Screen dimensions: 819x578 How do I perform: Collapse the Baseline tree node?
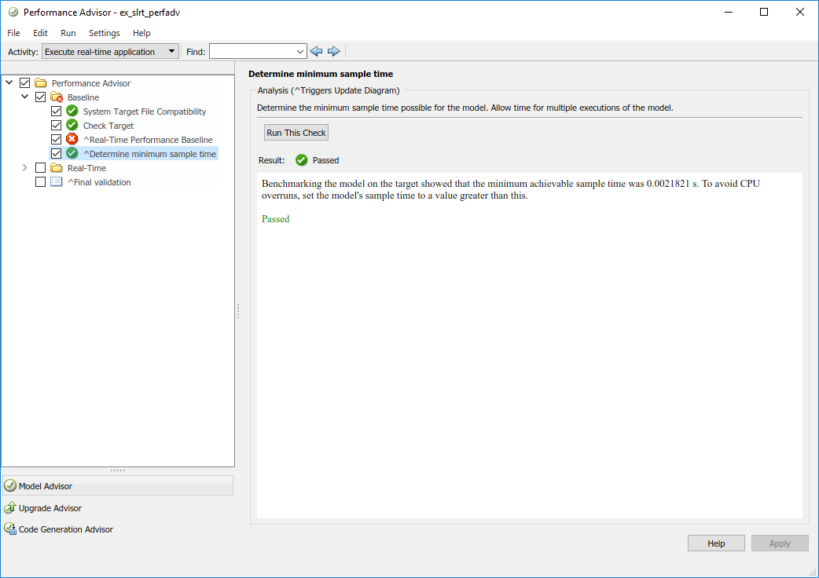point(25,97)
